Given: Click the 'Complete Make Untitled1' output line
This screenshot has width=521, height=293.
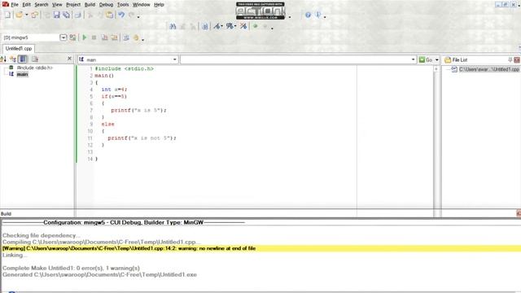Looking at the screenshot, I should pos(71,268).
